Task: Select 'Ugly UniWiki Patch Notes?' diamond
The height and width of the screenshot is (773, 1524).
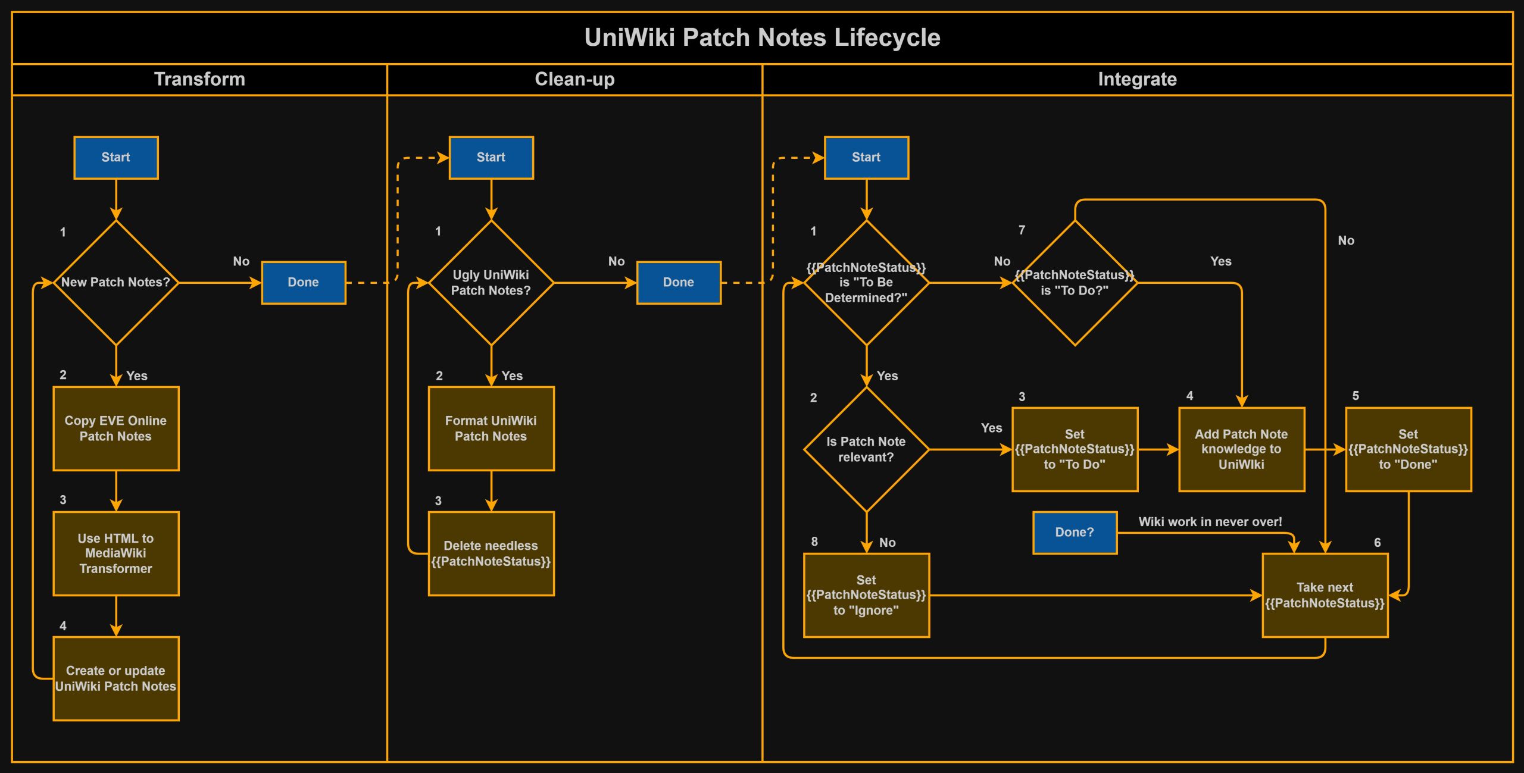Action: (x=491, y=283)
